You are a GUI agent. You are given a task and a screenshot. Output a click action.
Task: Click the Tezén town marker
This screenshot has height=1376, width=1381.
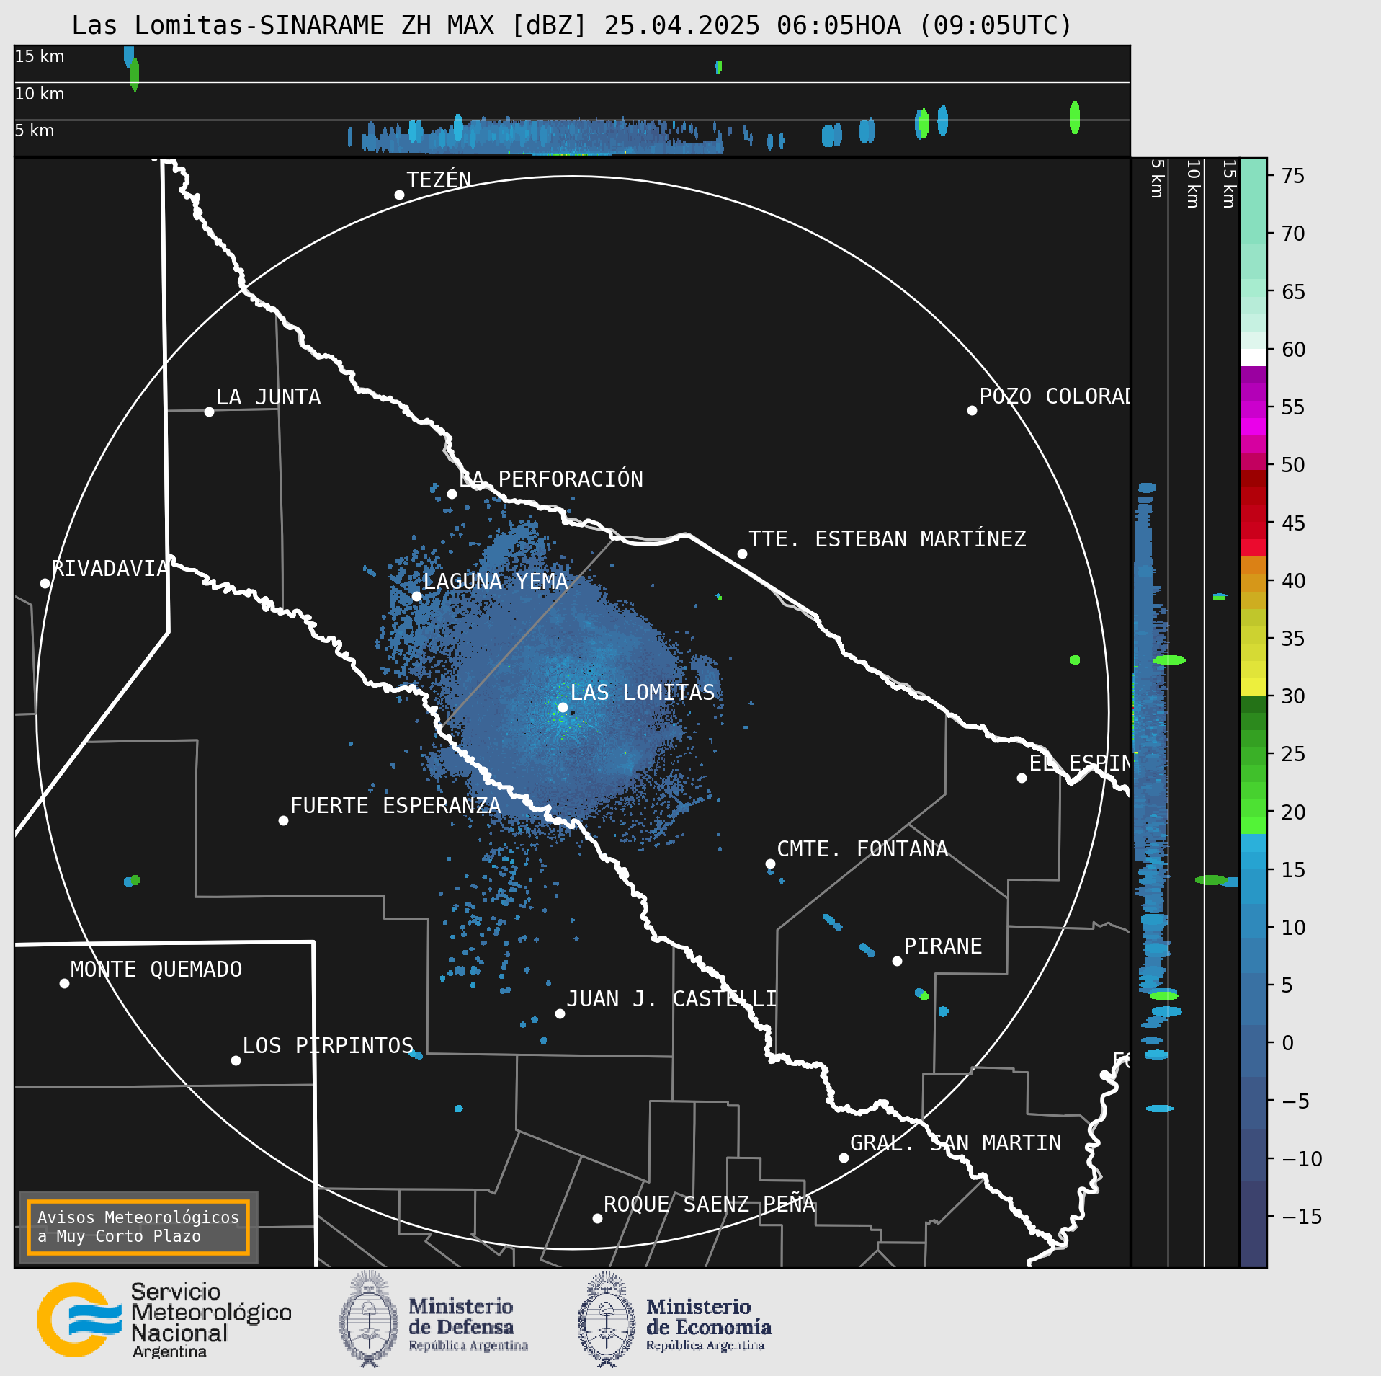point(399,195)
